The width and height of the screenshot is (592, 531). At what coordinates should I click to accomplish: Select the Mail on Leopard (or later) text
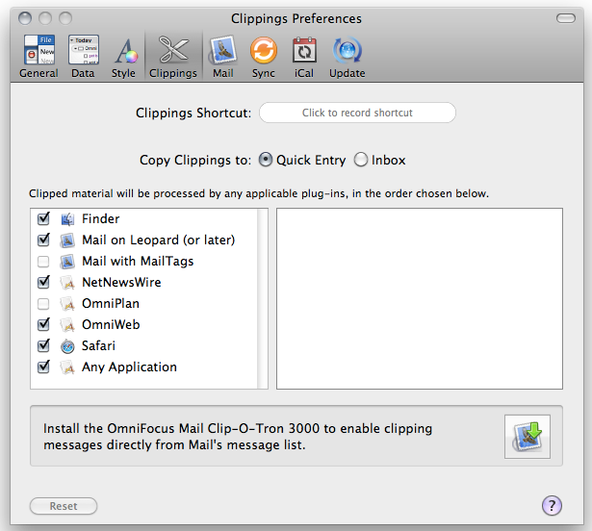pos(159,240)
